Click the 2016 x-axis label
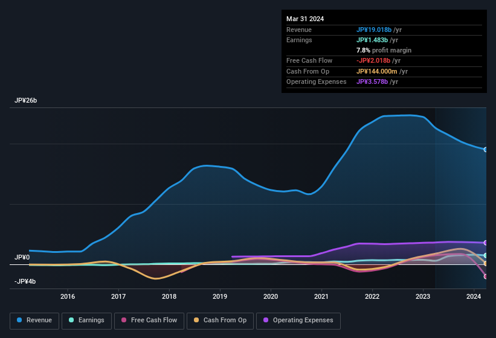This screenshot has height=338, width=496. coord(68,296)
